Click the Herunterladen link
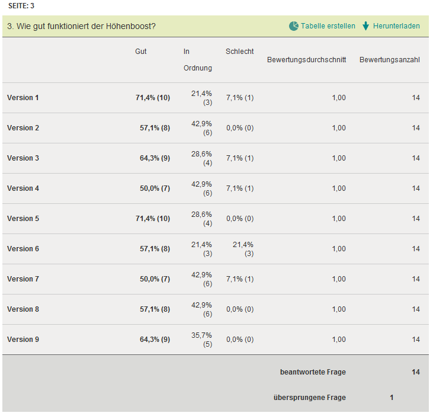This screenshot has width=433, height=416. coord(396,26)
